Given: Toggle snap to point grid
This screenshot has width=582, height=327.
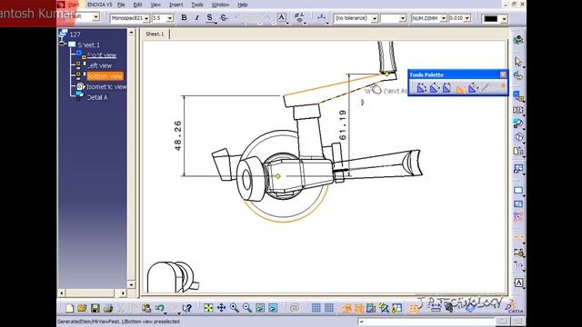Looking at the screenshot, I should [329, 308].
